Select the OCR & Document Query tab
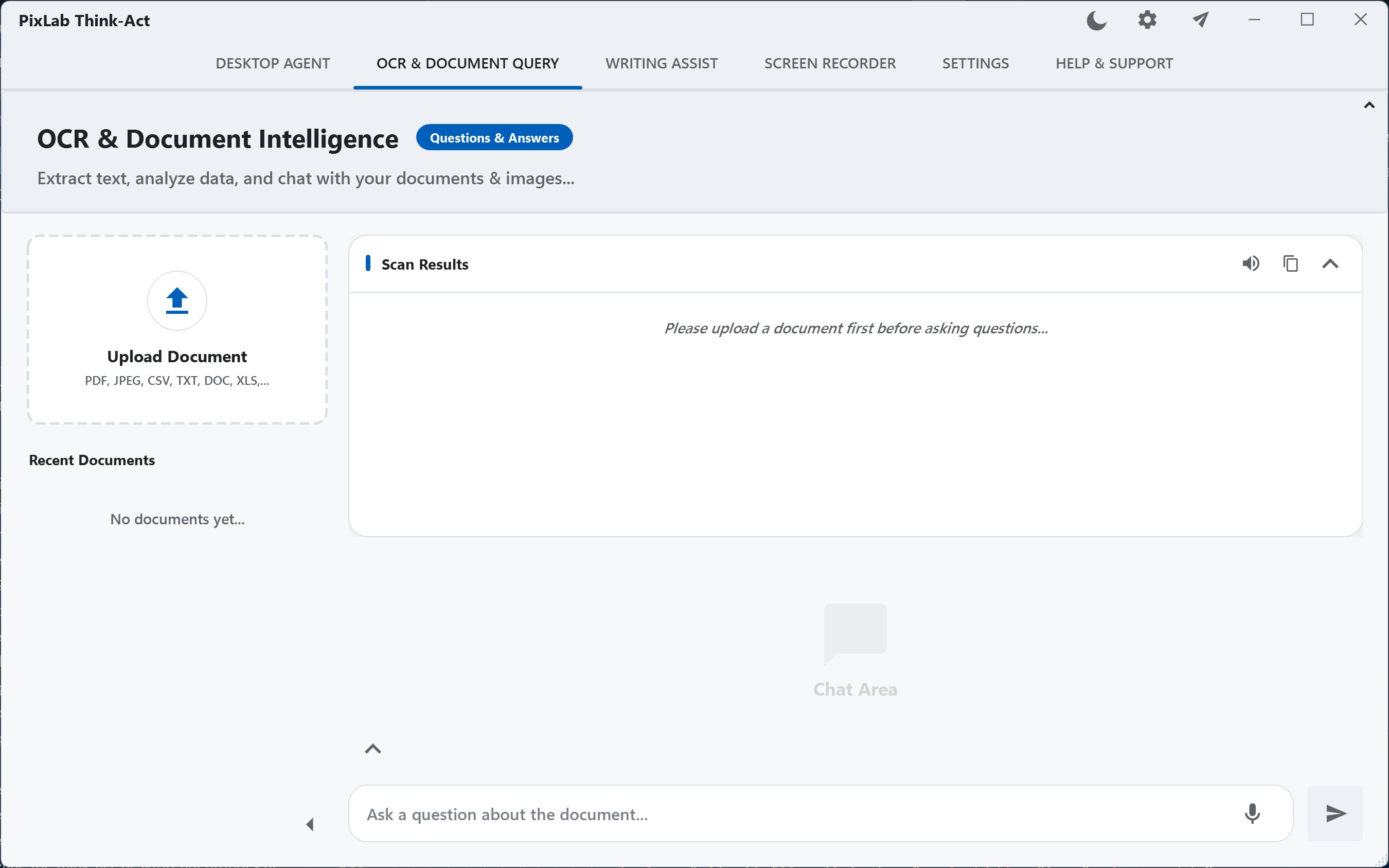 [467, 63]
